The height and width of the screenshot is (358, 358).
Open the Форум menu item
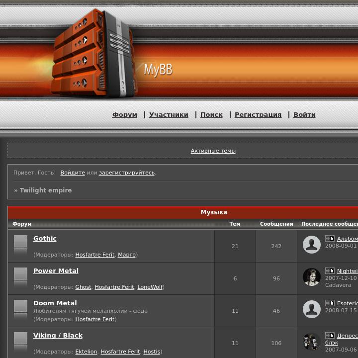pyautogui.click(x=125, y=115)
